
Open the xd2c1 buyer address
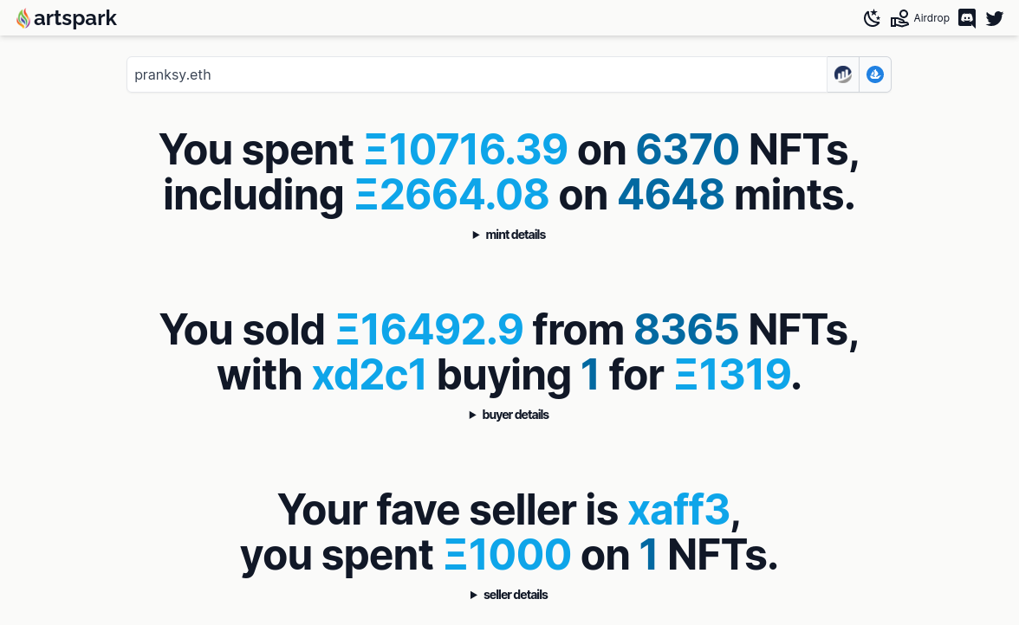369,375
